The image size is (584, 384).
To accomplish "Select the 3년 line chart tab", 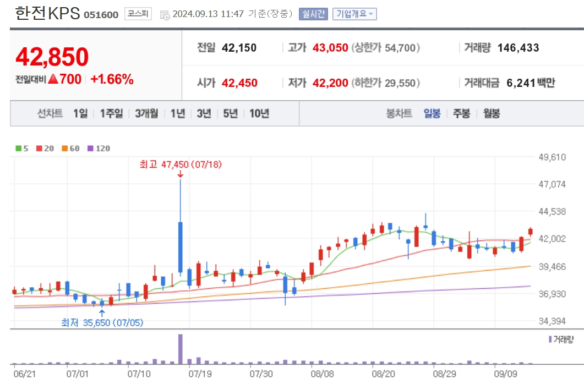I will (204, 113).
